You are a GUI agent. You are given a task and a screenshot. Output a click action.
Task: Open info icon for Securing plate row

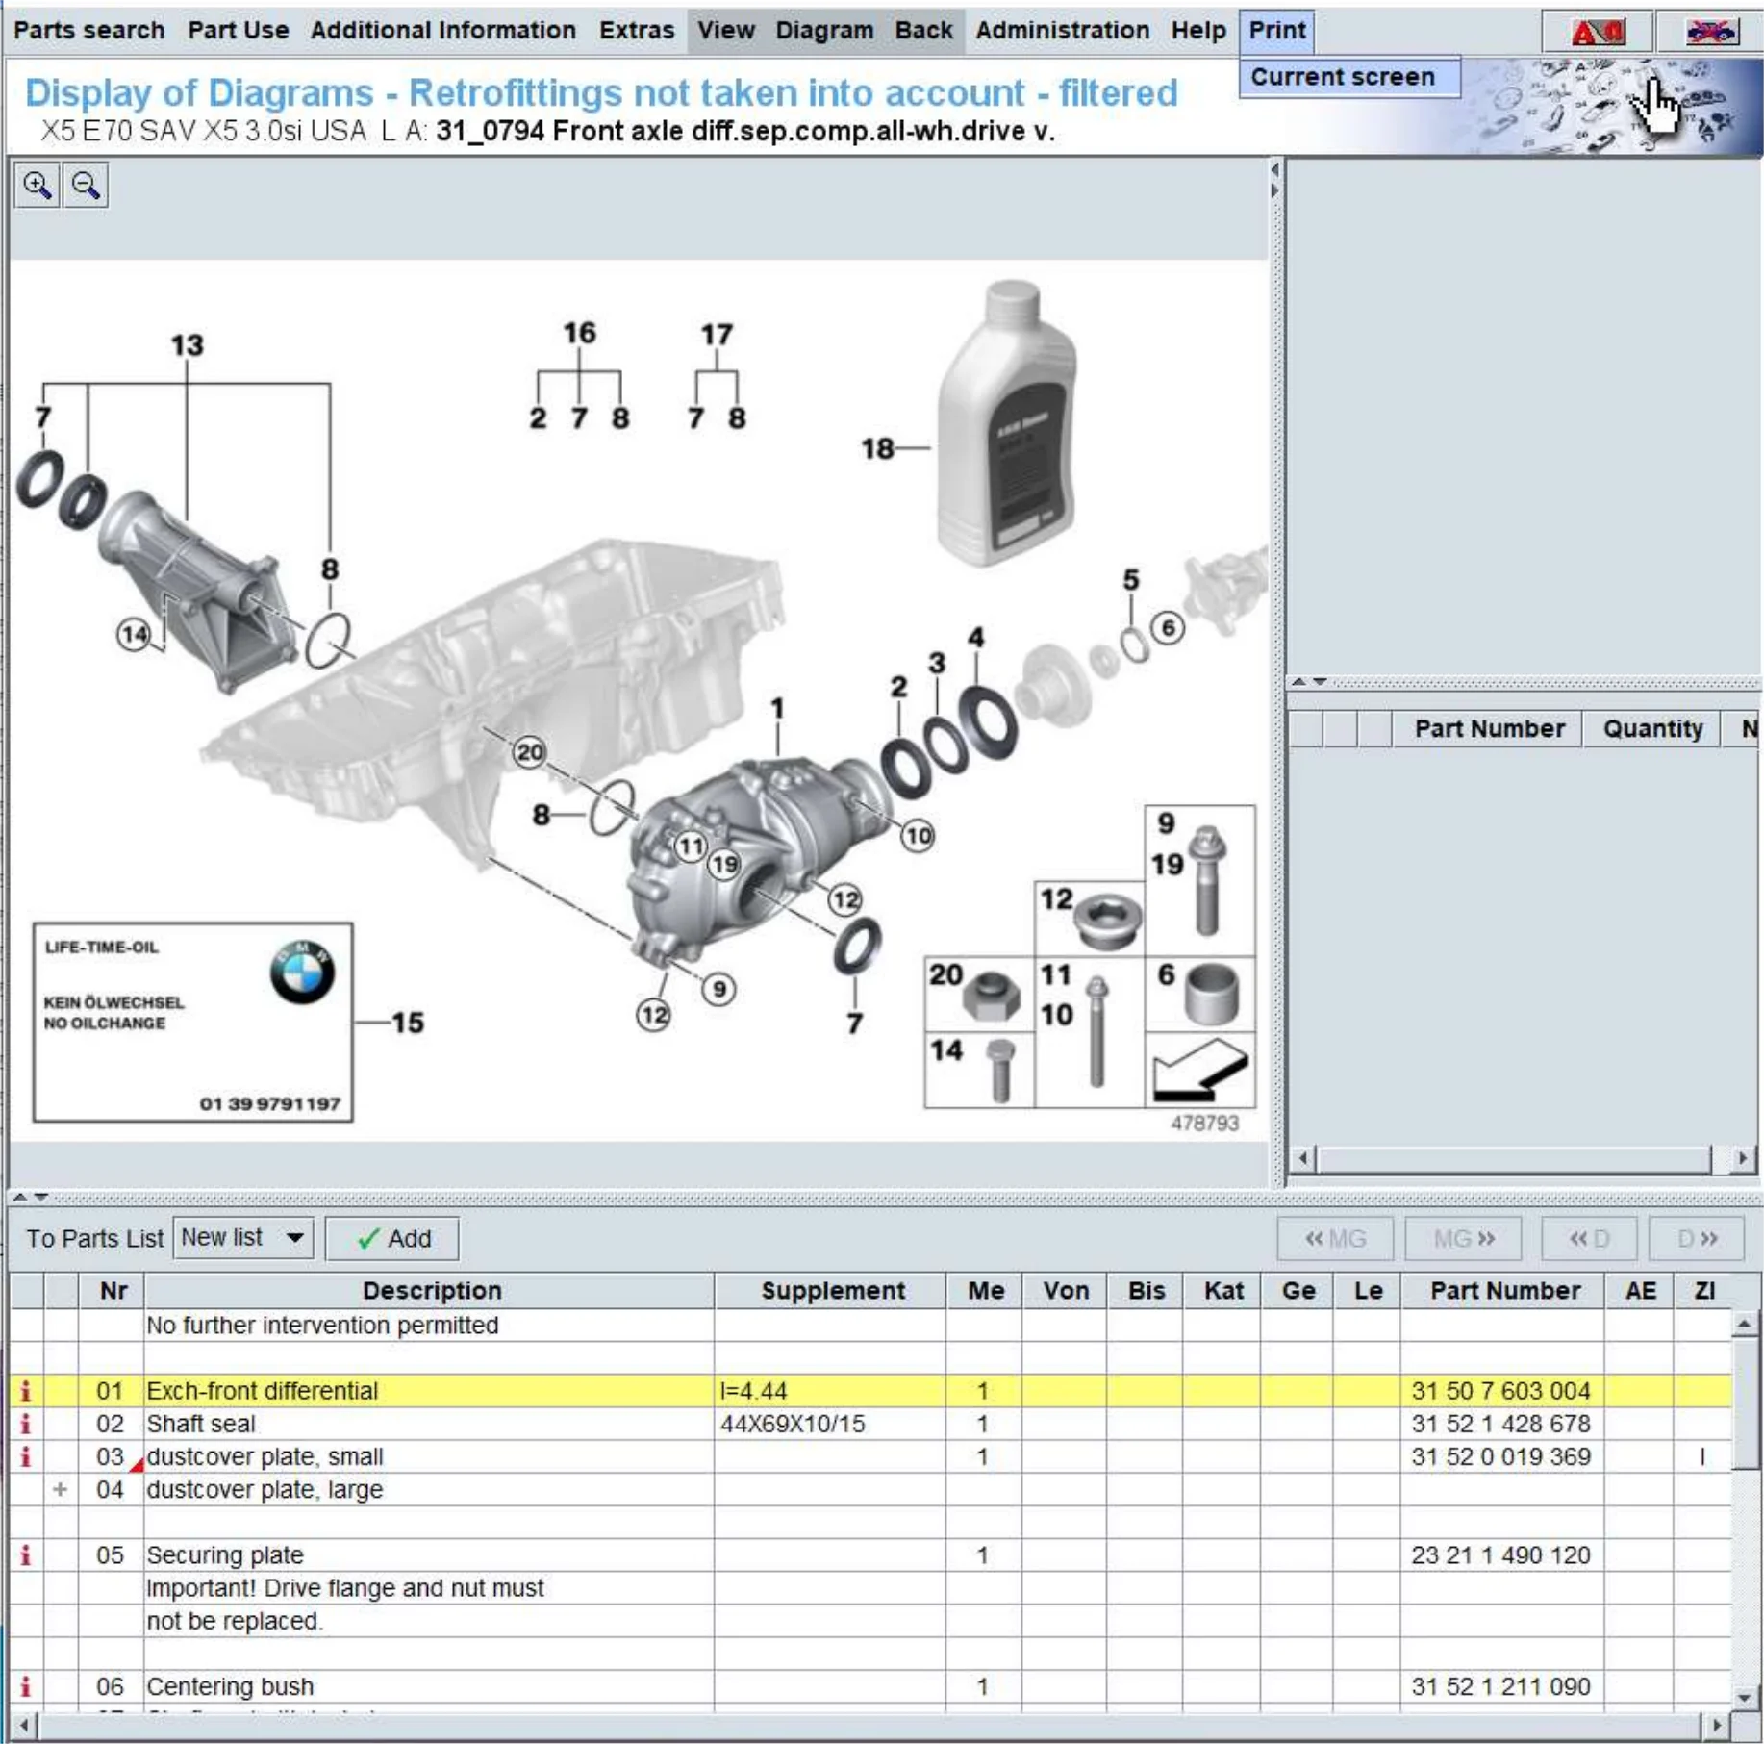click(25, 1555)
